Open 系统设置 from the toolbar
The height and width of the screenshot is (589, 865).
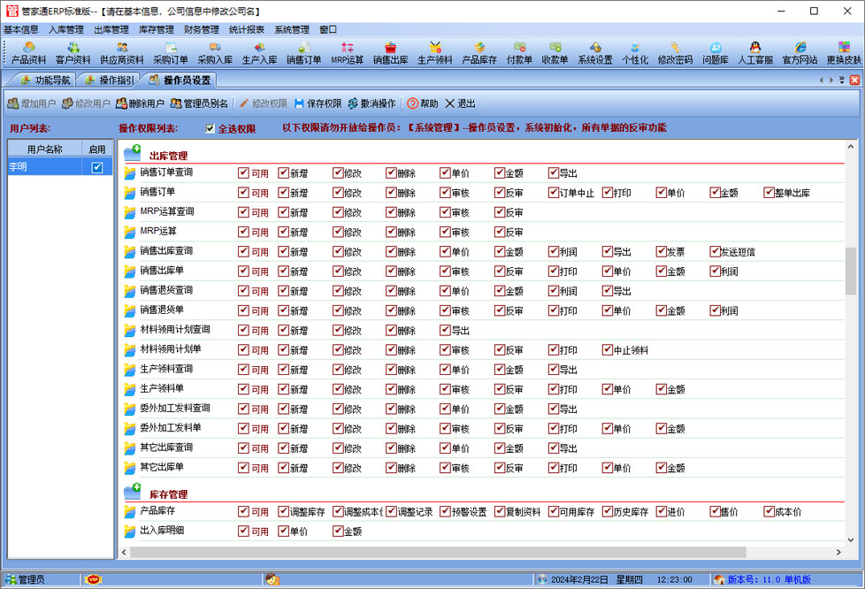tap(595, 53)
